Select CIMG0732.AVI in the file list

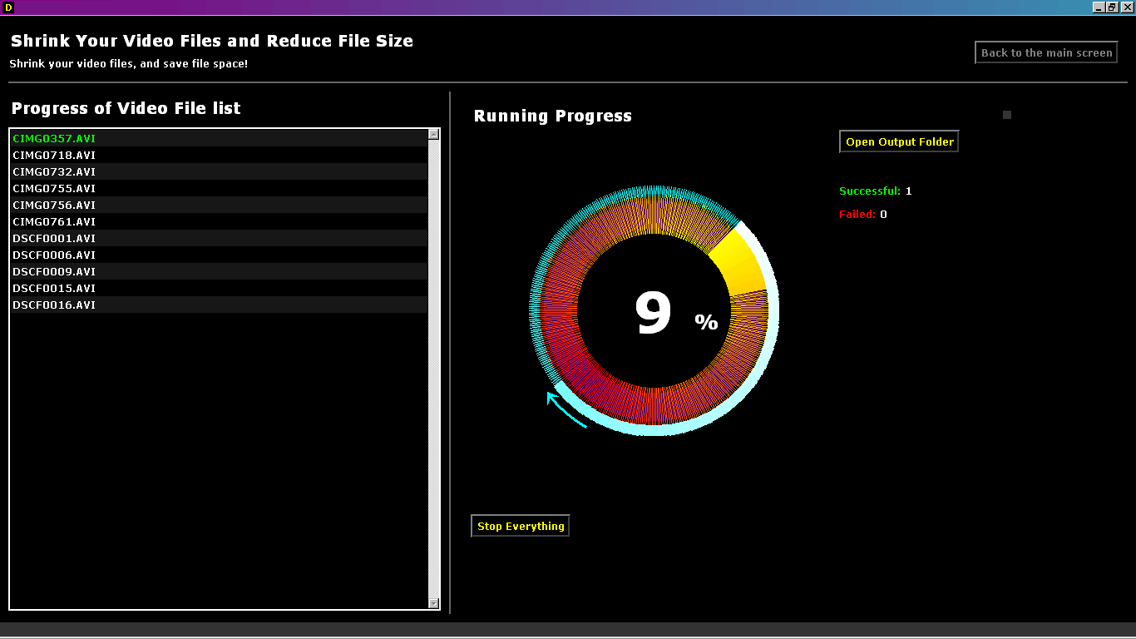[219, 171]
